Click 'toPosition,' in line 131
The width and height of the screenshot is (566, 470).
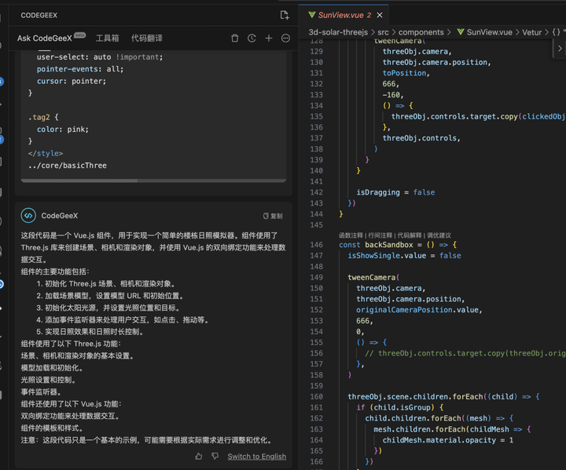coord(406,73)
